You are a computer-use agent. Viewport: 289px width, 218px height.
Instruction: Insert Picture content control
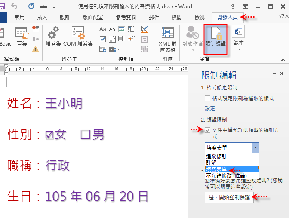[x=122, y=29]
